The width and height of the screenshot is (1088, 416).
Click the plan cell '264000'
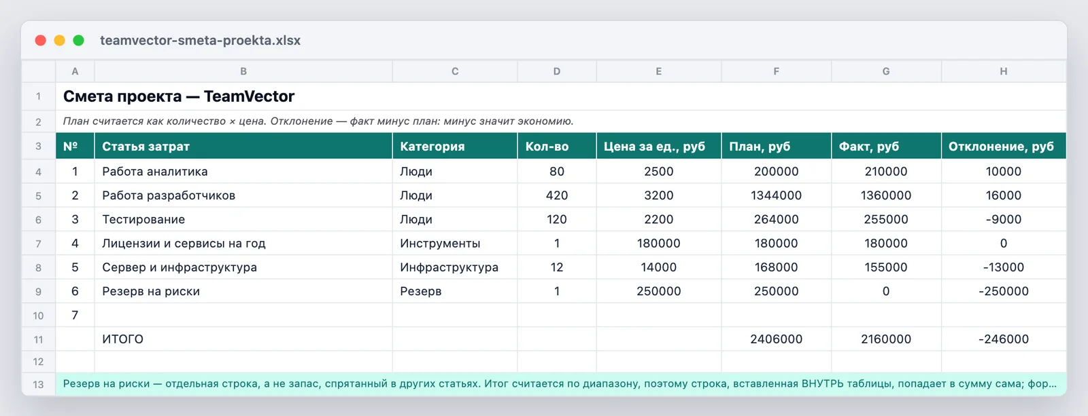777,219
